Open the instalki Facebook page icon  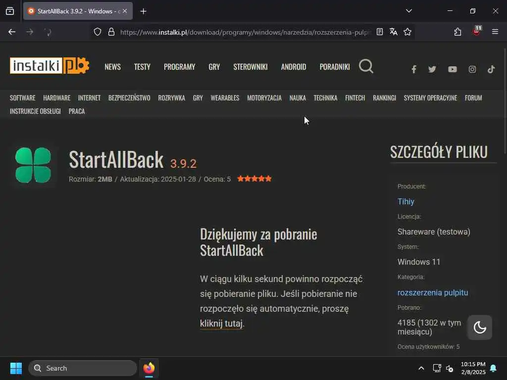coord(413,69)
